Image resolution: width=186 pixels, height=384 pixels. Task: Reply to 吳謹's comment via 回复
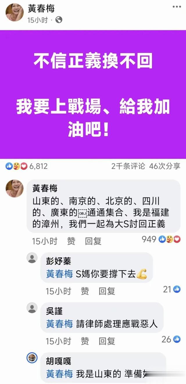[x=107, y=341]
